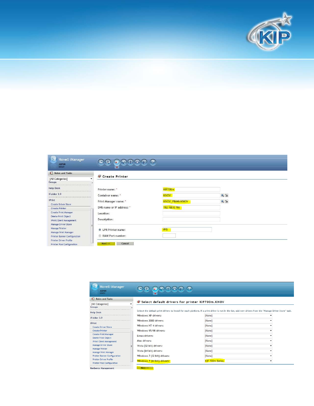Screen dimensions: 314x406
Task: Open the Vista (64 bit) drivers dropdown
Action: coord(238,351)
